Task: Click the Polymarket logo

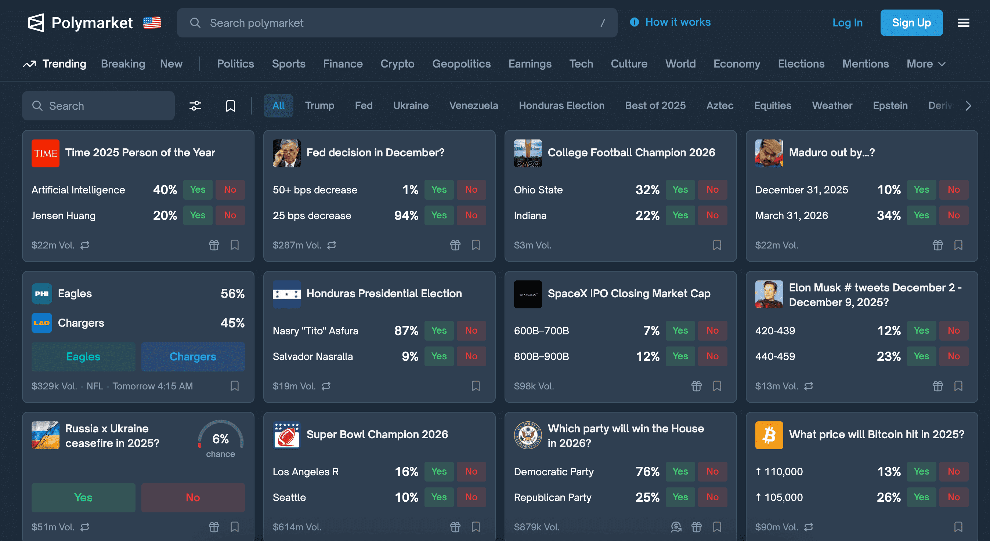Action: point(80,23)
